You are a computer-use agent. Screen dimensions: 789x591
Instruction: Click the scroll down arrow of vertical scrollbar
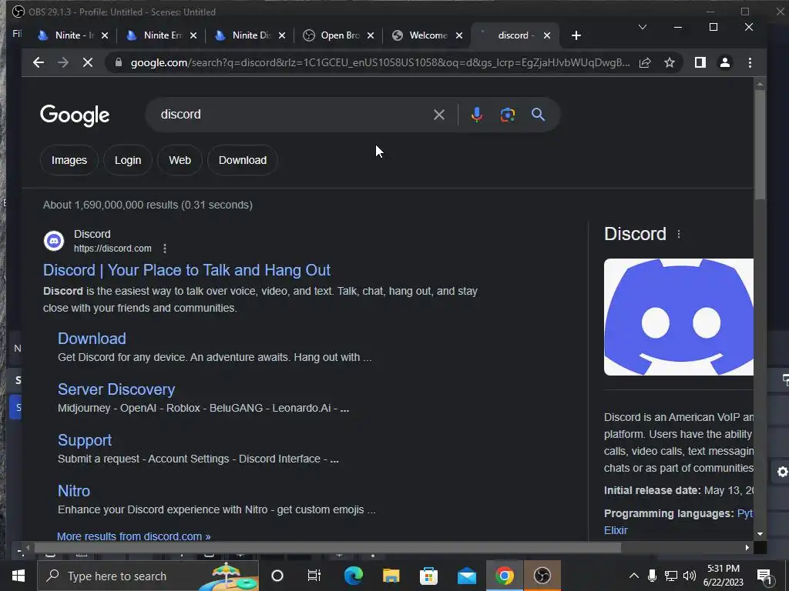[x=760, y=534]
